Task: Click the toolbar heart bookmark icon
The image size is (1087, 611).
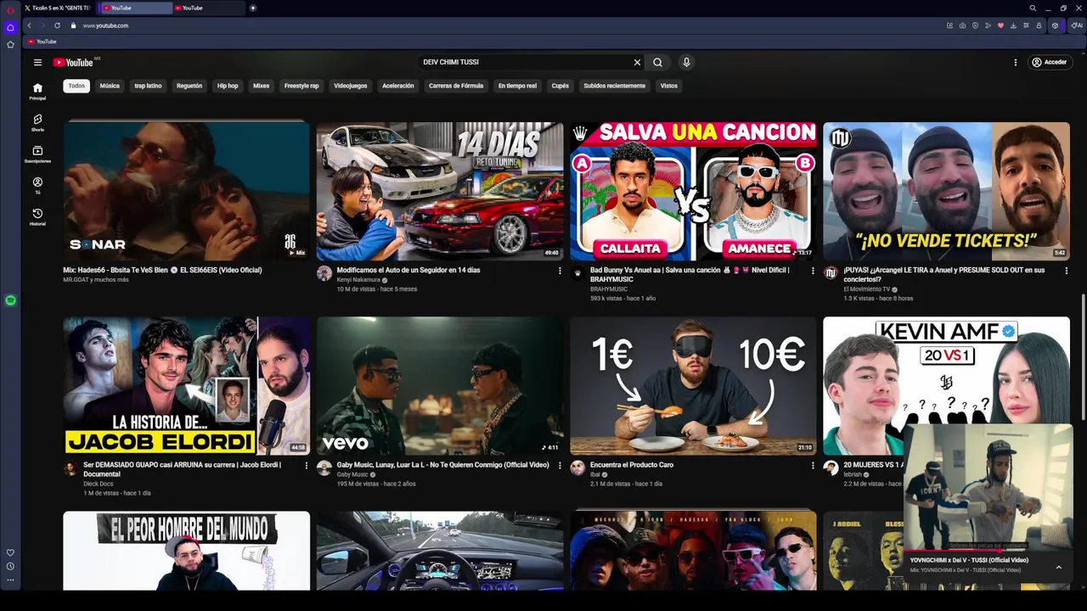Action: coord(1000,25)
